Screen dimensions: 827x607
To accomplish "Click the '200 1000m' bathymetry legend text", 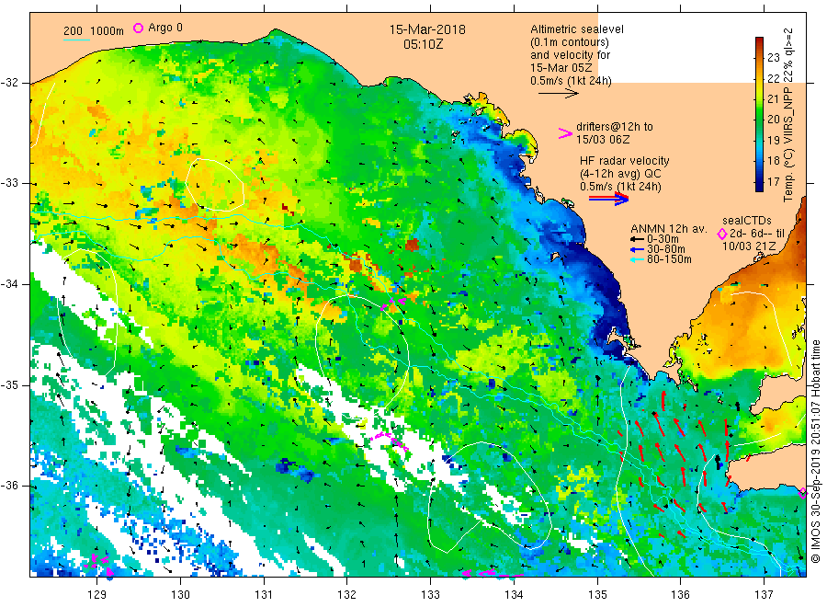I will (x=94, y=31).
